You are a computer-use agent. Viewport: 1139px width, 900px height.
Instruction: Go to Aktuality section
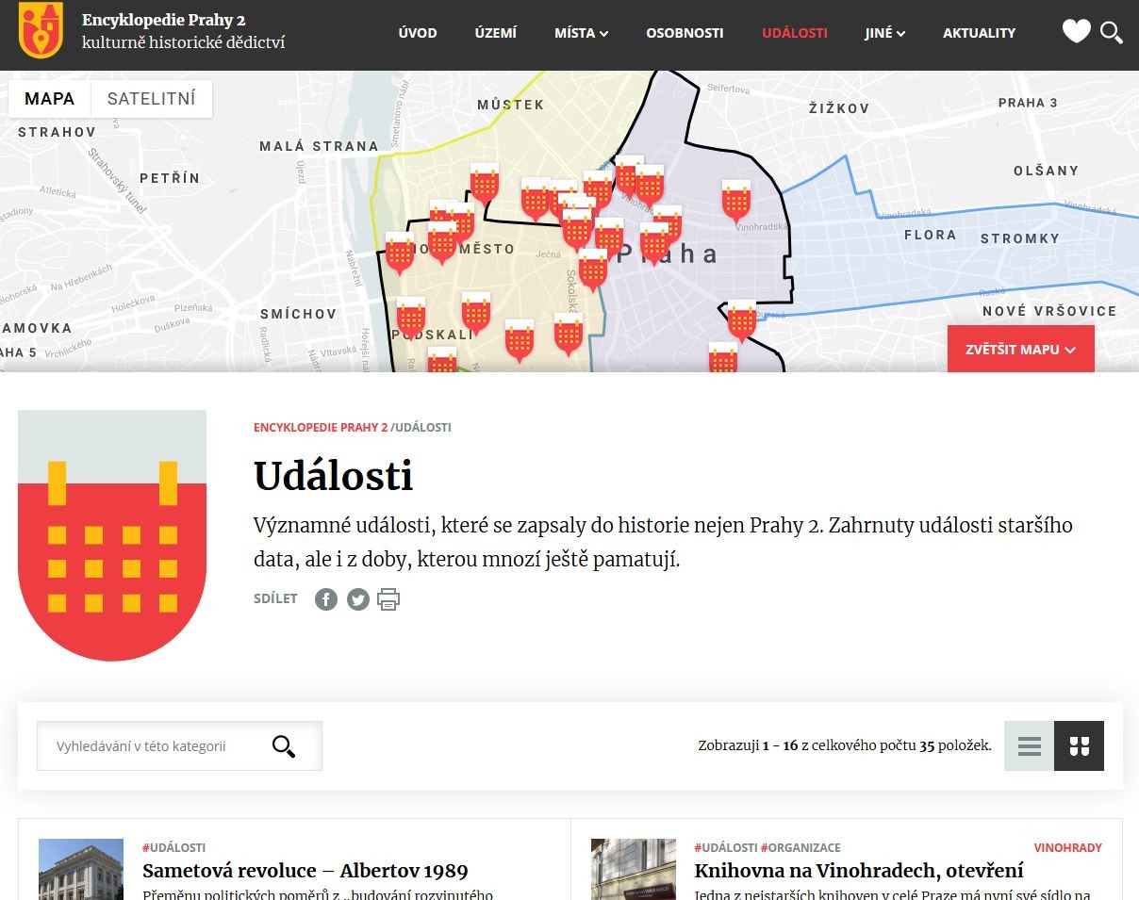(979, 33)
